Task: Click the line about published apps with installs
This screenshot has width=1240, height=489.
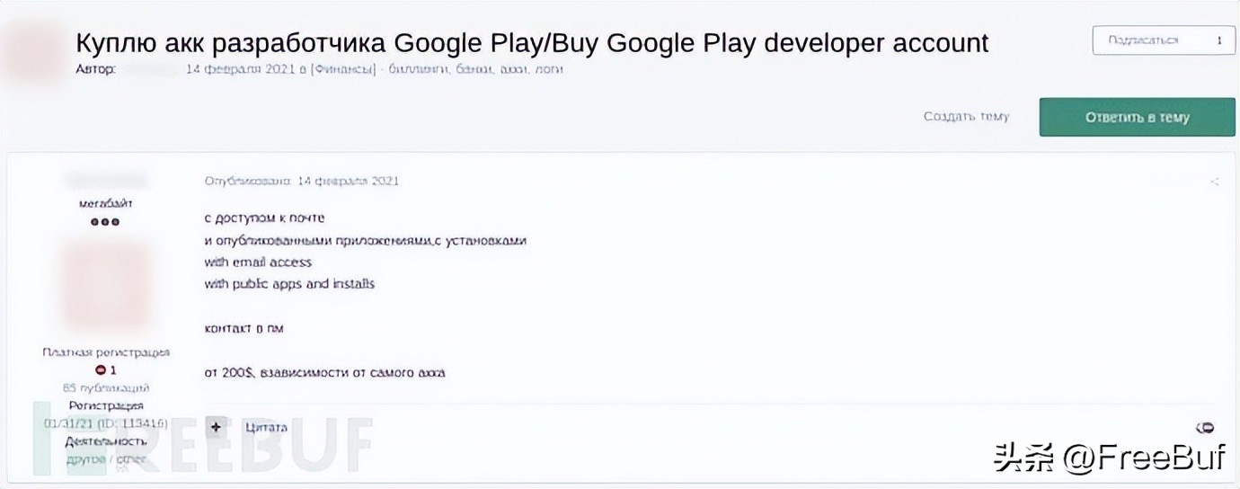Action: click(366, 240)
